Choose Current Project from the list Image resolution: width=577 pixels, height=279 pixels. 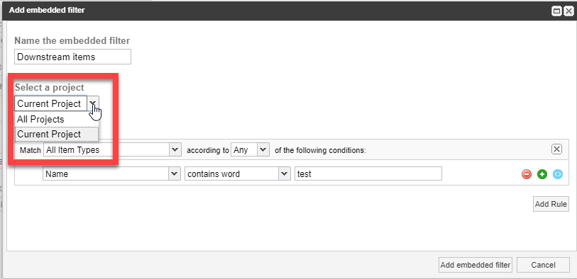[x=57, y=134]
